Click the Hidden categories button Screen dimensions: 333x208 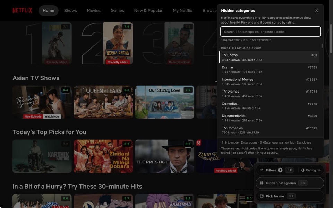290,183
